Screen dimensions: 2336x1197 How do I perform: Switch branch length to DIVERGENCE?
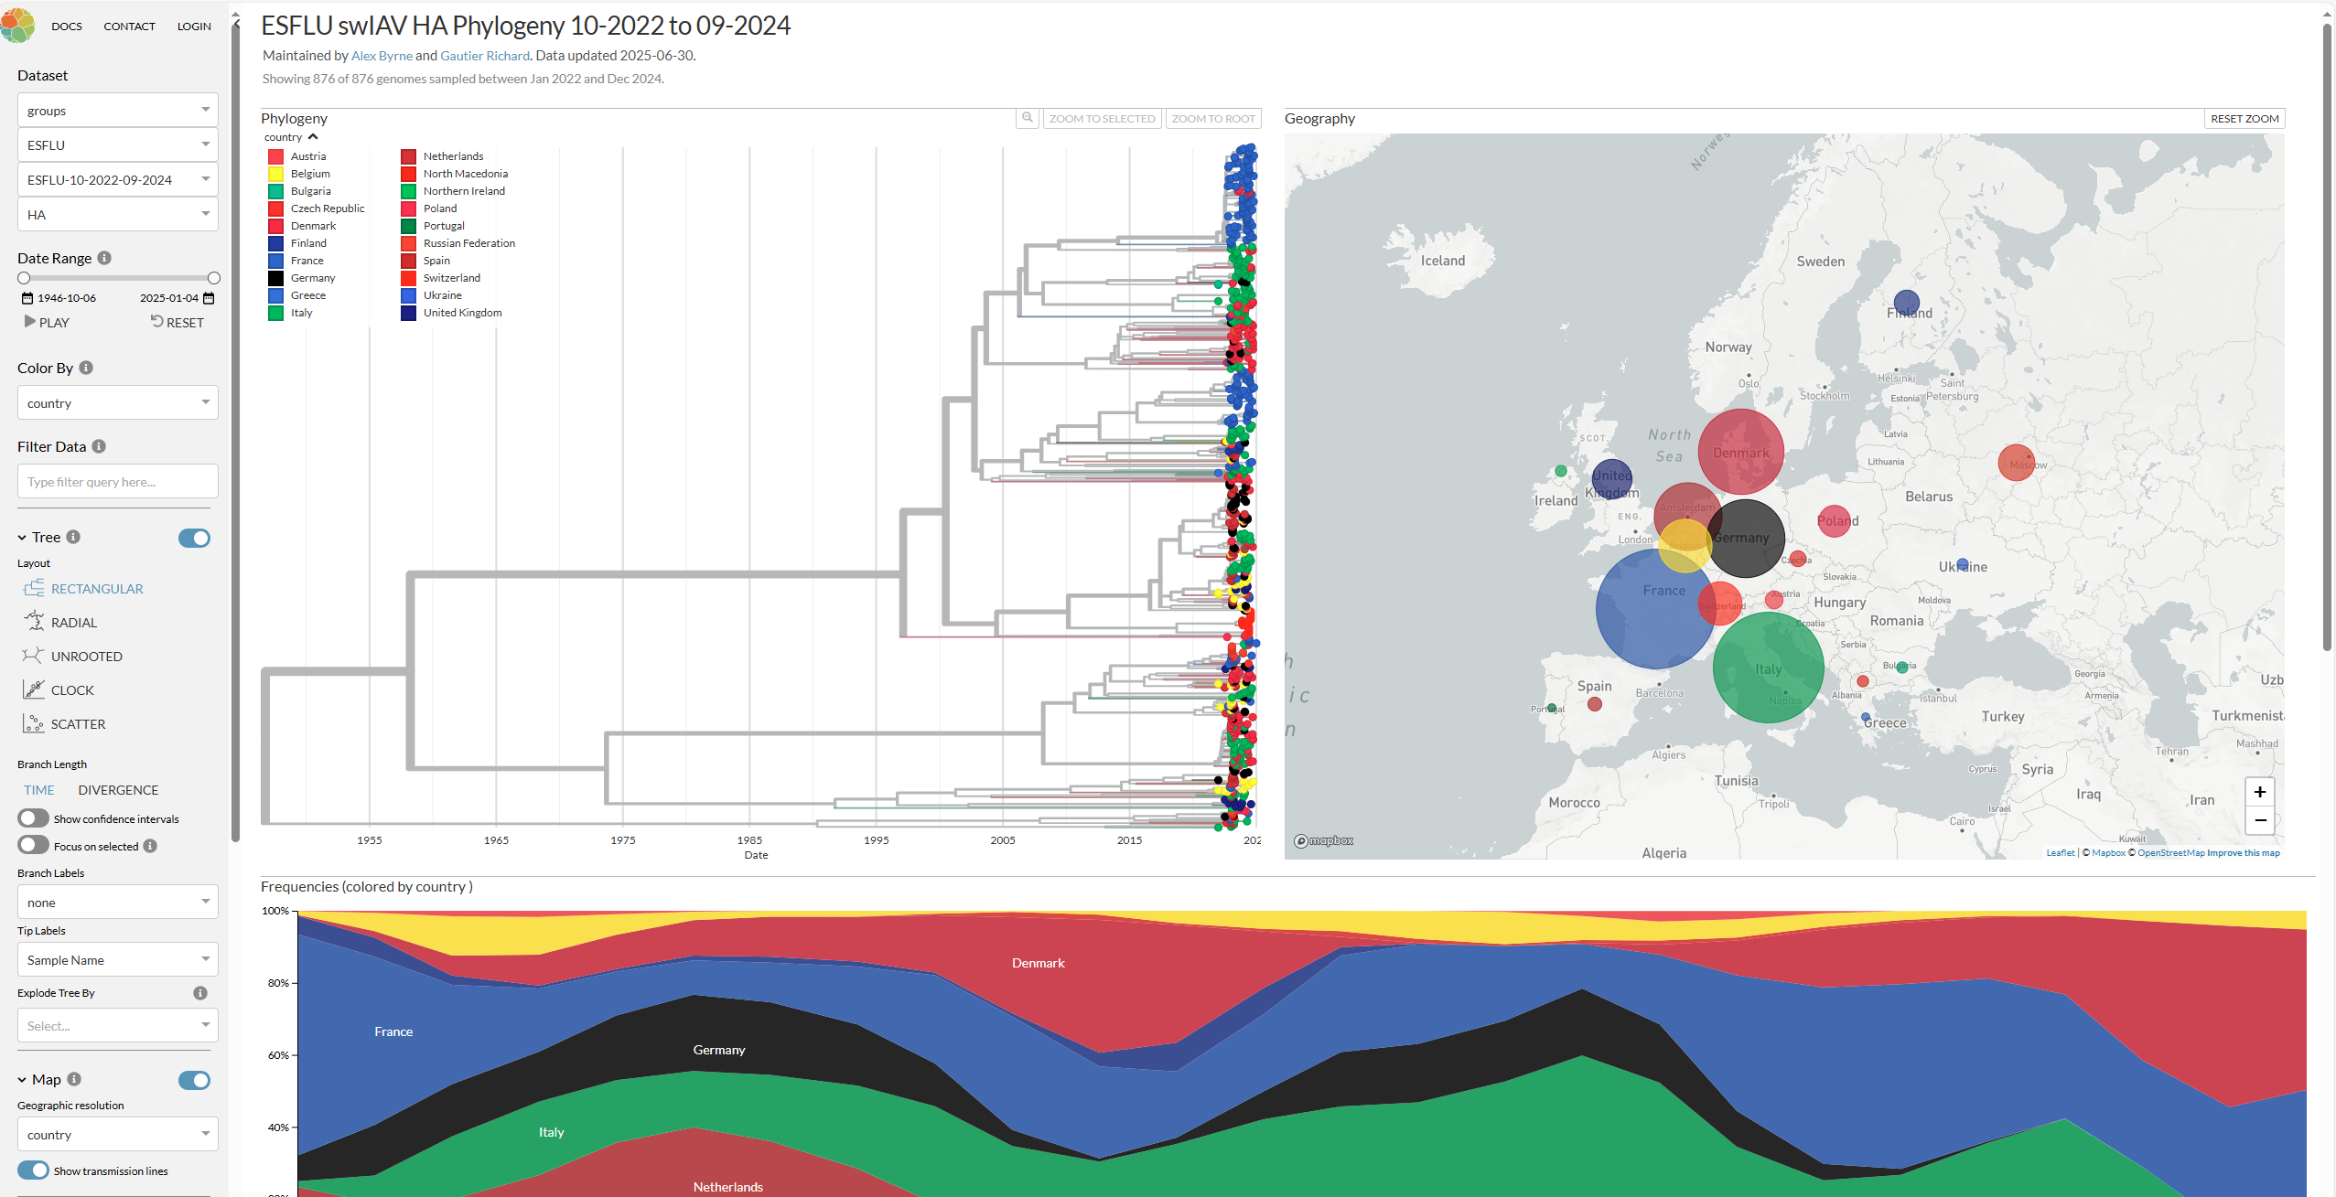click(118, 790)
